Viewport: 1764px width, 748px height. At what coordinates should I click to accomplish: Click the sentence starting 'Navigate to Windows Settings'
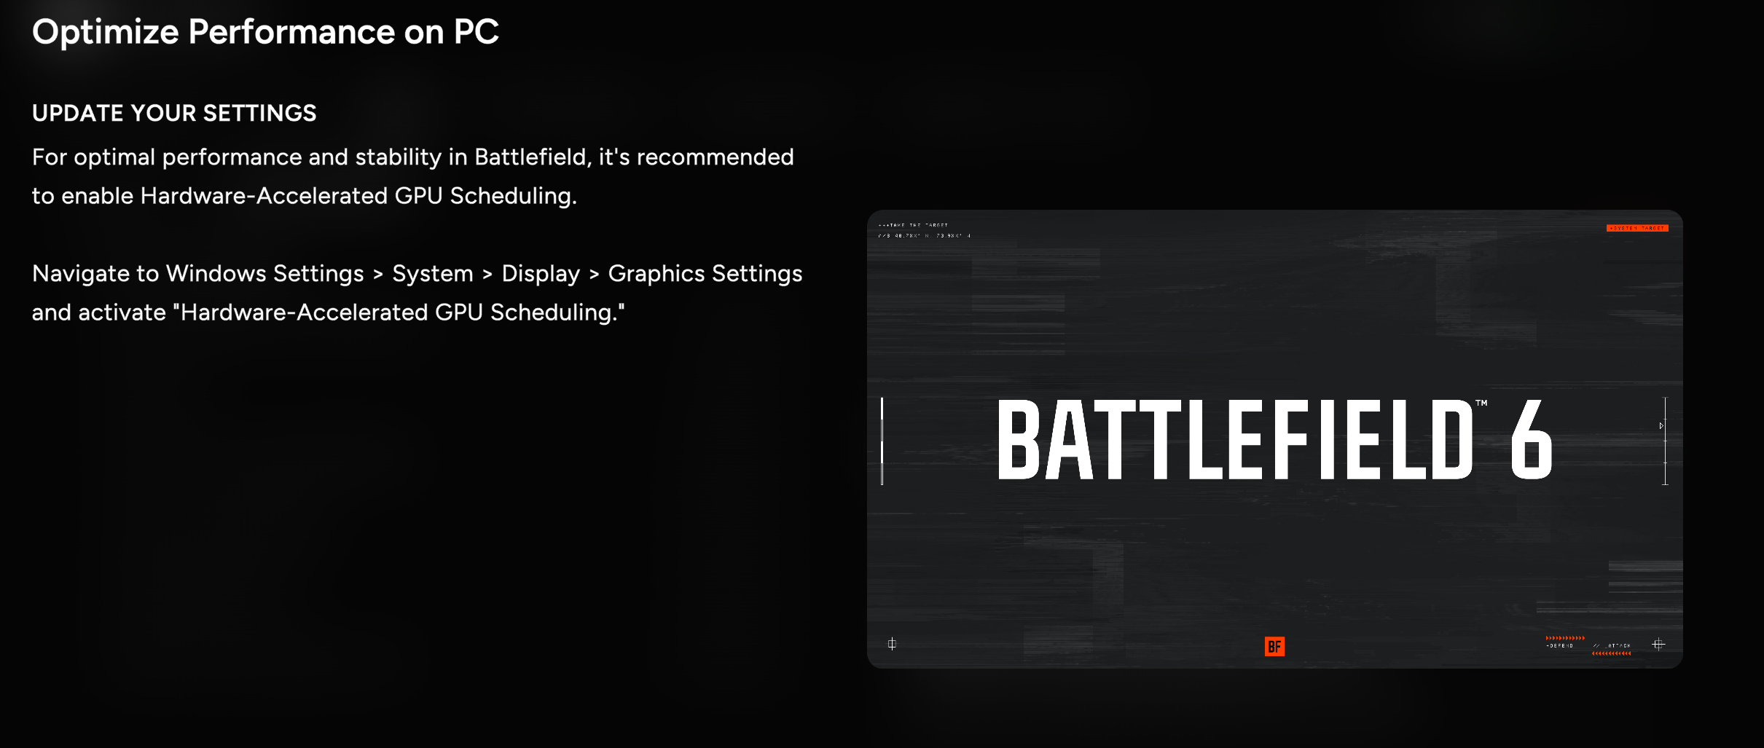[x=418, y=293]
